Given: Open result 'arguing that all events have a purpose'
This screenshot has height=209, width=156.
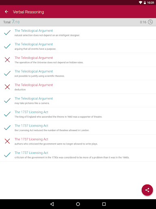Looking at the screenshot, I should pos(78,46).
